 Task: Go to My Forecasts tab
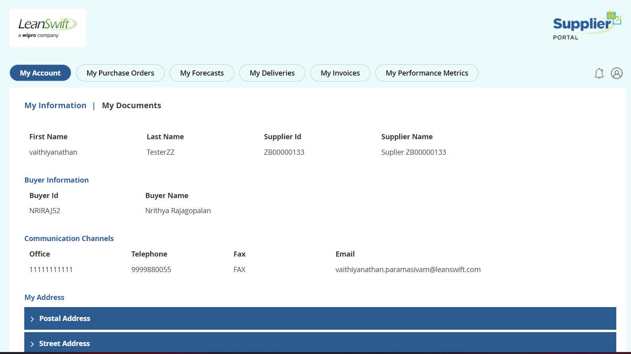tap(202, 73)
